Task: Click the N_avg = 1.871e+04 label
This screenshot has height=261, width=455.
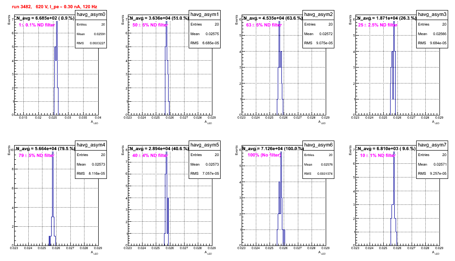Action: point(386,18)
